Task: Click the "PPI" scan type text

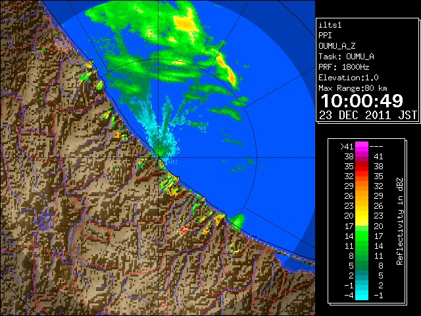Action: pos(325,36)
